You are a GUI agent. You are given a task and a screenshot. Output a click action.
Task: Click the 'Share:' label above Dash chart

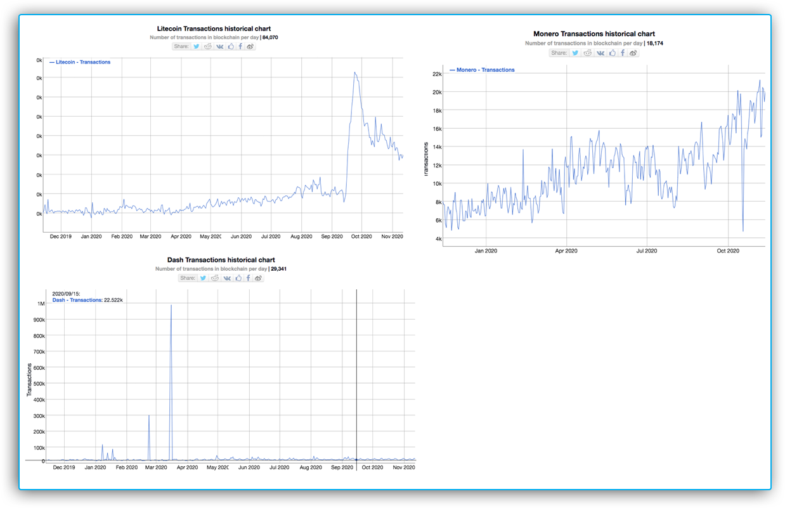pos(188,278)
